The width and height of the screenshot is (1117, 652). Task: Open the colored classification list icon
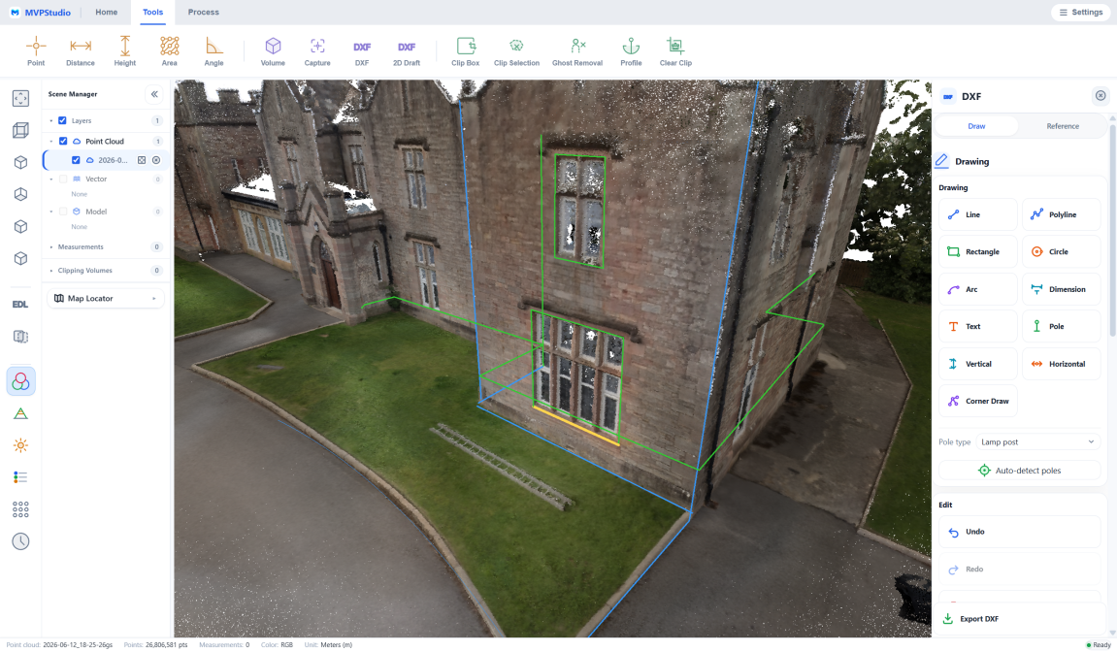20,477
